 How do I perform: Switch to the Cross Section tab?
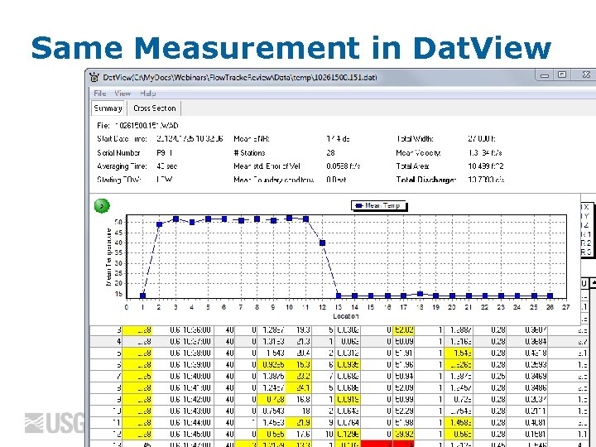pyautogui.click(x=154, y=108)
